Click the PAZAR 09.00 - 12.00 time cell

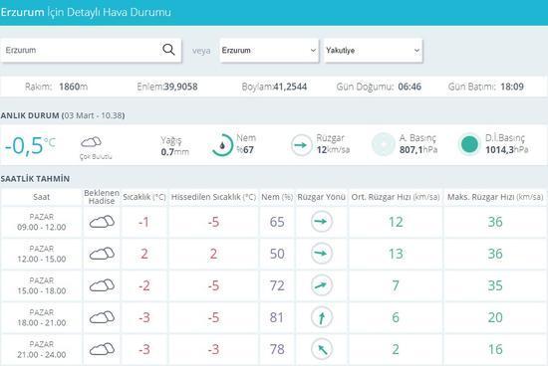tap(41, 222)
